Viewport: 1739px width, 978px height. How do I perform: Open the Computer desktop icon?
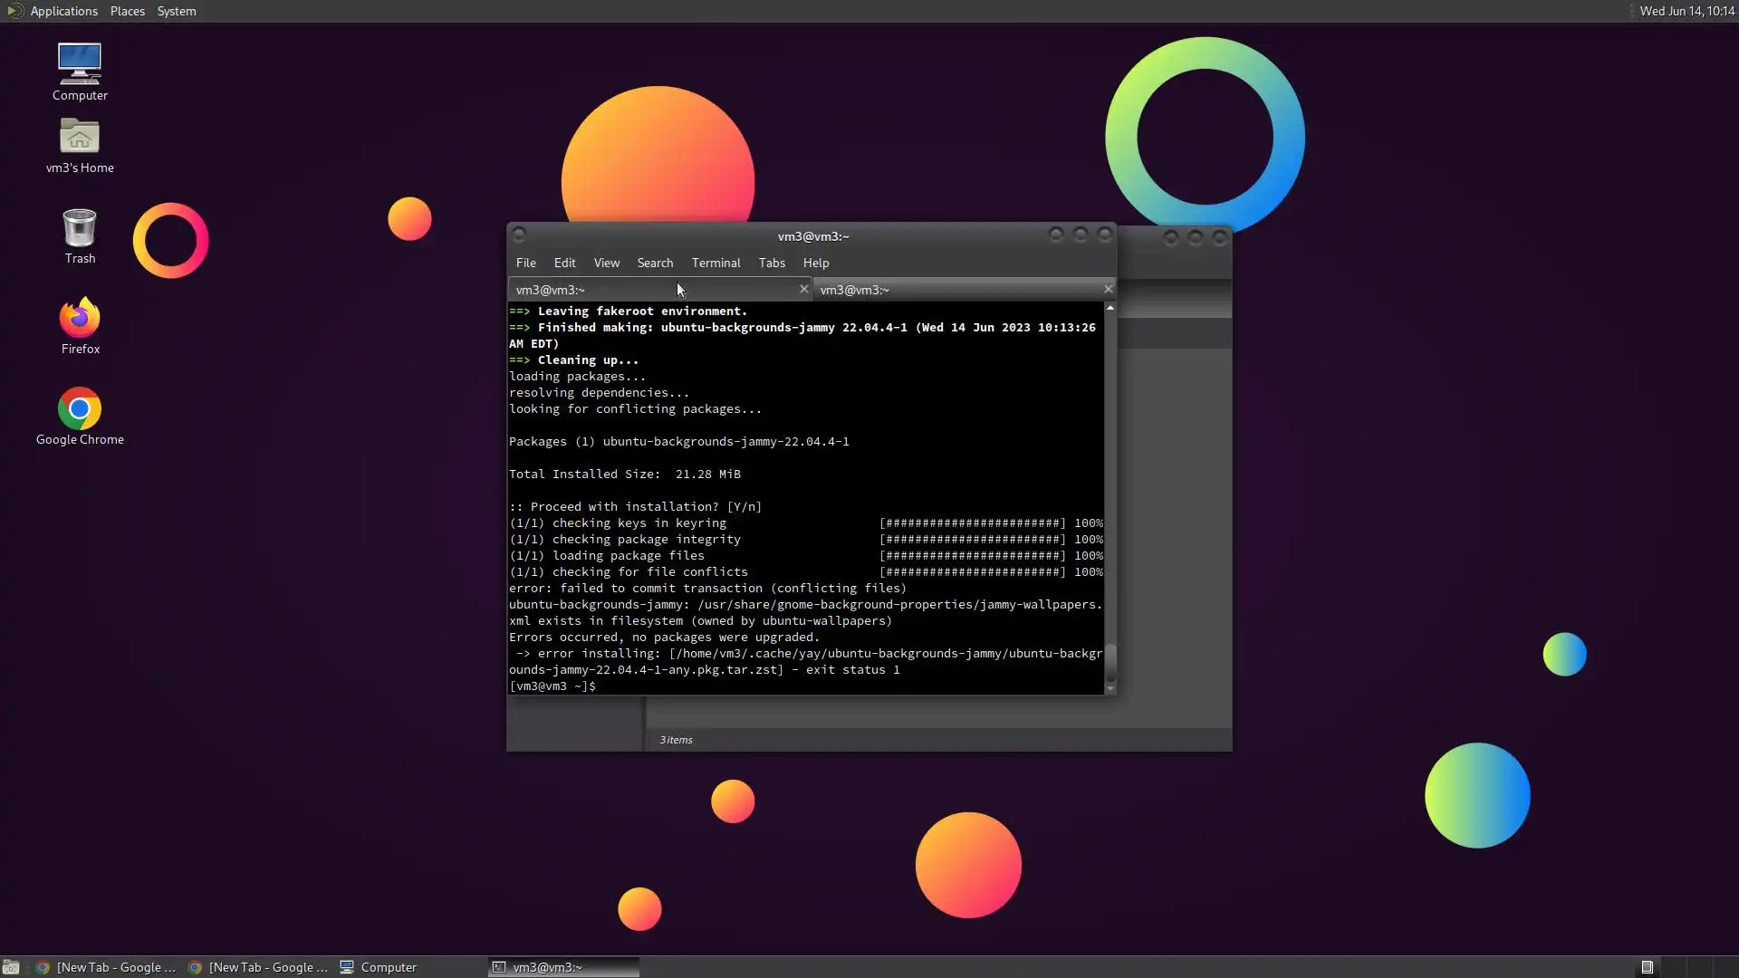(80, 71)
